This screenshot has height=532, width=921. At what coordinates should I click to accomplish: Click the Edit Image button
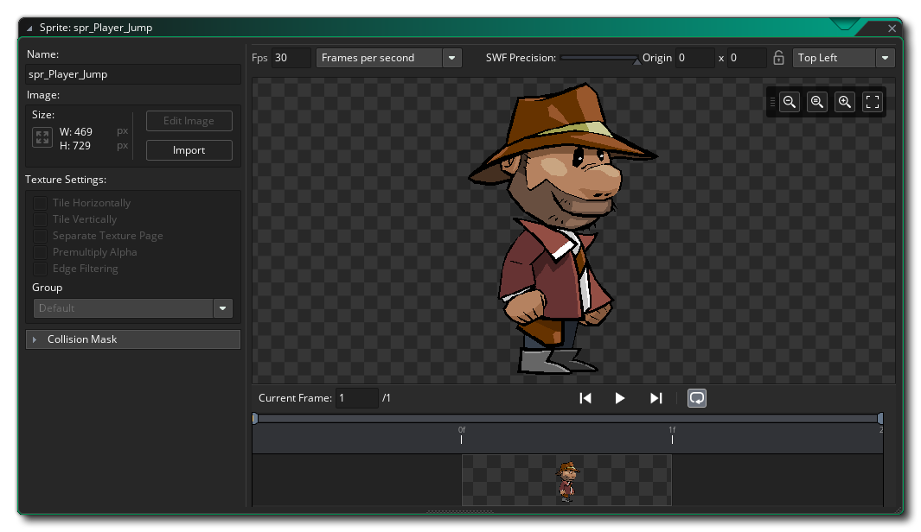tap(189, 121)
